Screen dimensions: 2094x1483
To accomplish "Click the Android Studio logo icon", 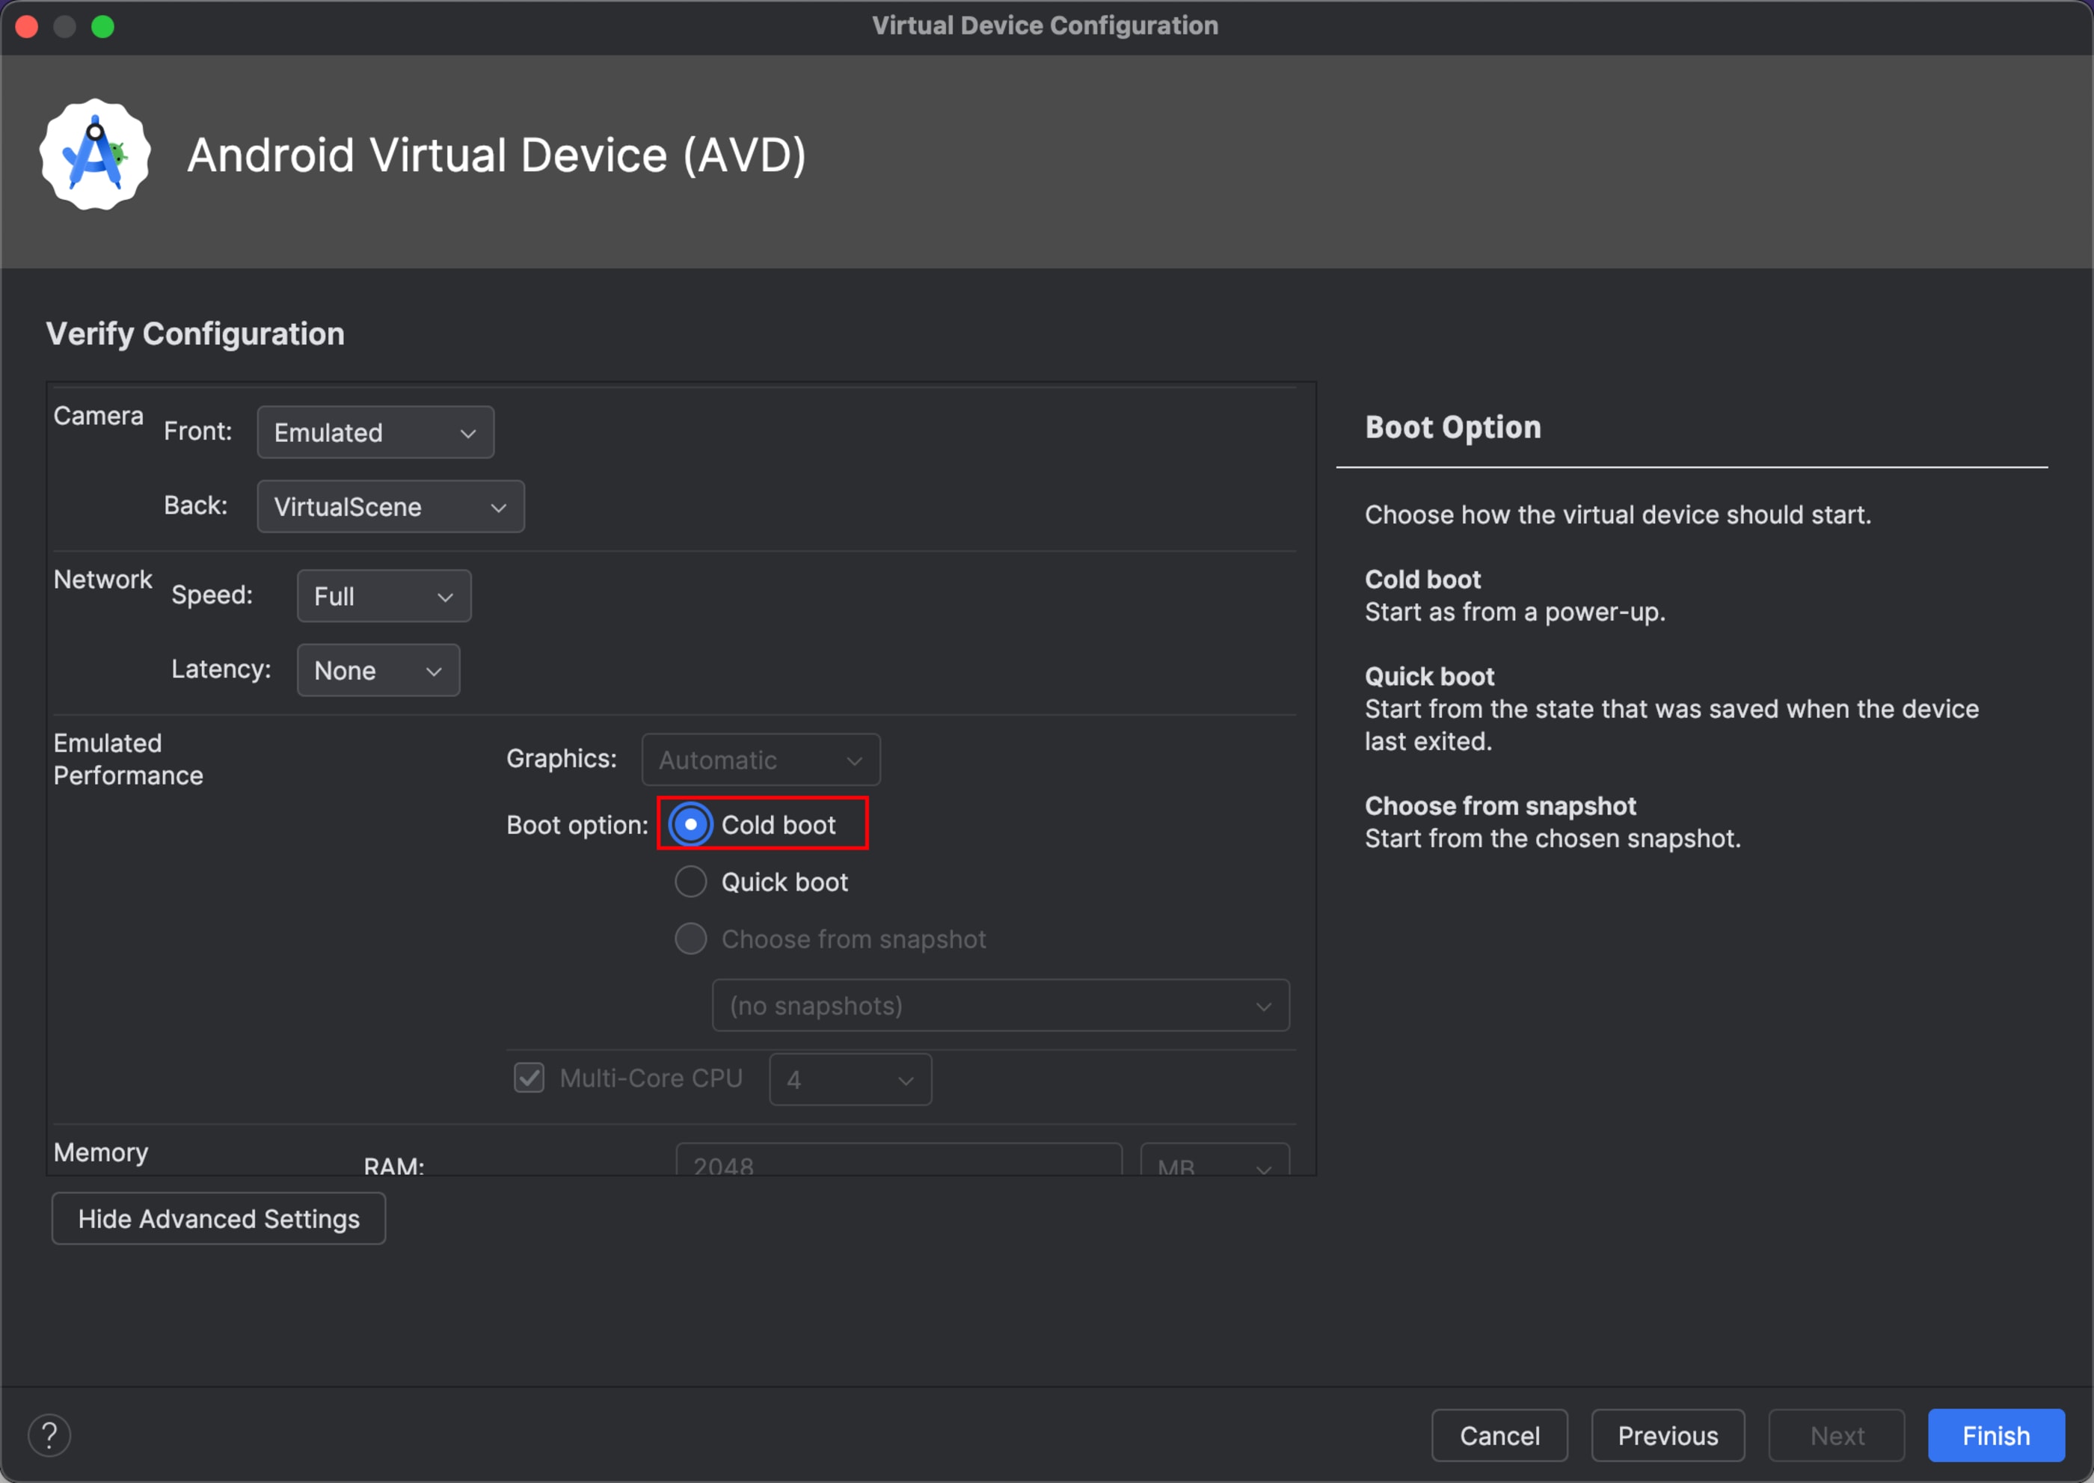I will tap(95, 154).
